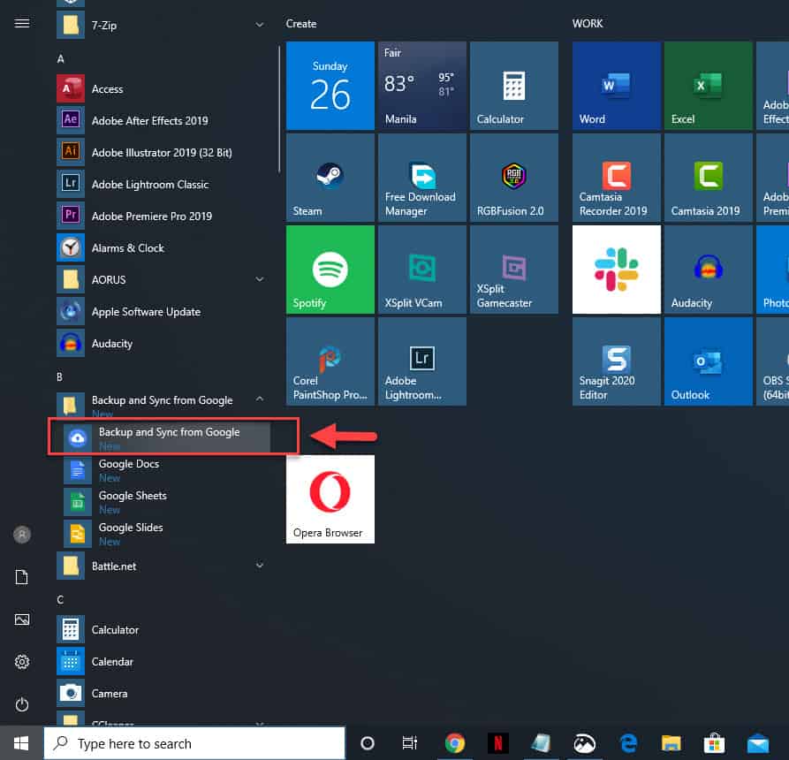The height and width of the screenshot is (760, 789).
Task: Open the Outlook tile
Action: click(x=708, y=361)
